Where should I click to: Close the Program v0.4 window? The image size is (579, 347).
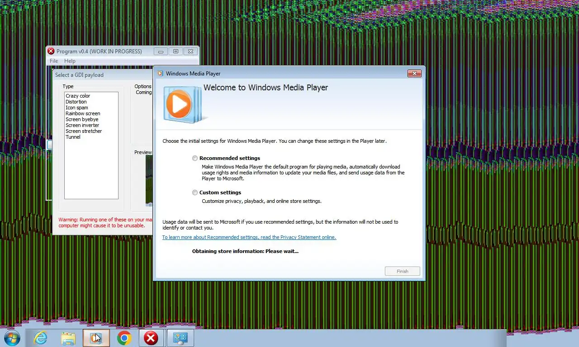pyautogui.click(x=190, y=52)
